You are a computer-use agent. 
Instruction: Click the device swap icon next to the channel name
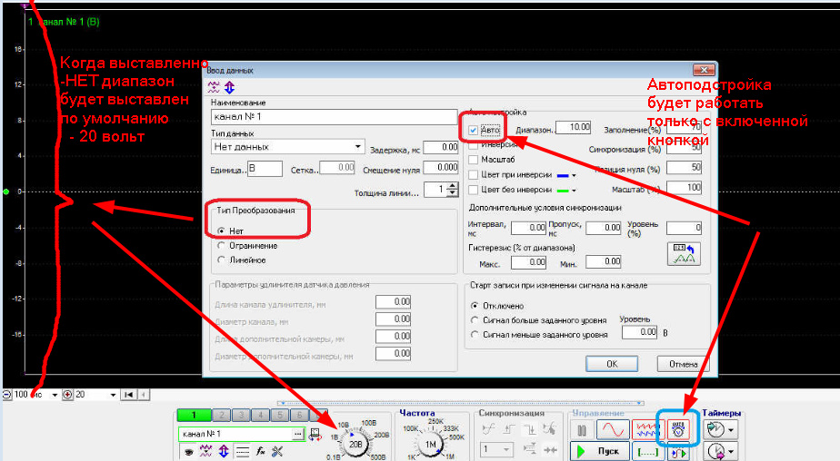click(315, 435)
